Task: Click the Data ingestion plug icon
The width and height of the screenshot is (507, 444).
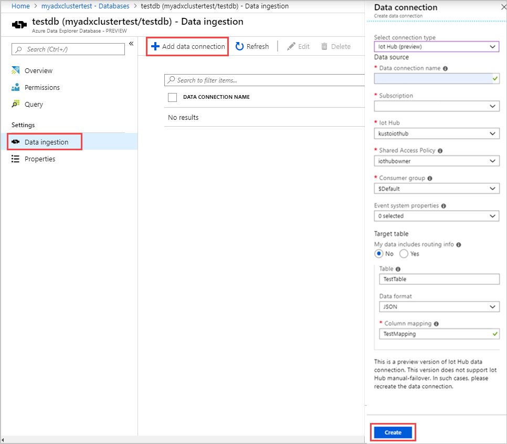Action: [x=15, y=142]
